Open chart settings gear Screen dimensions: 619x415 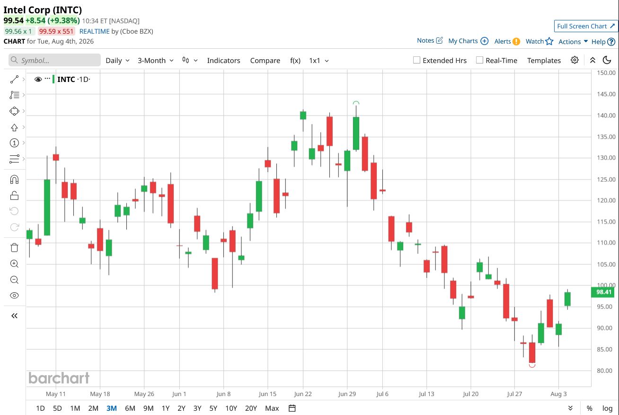click(575, 60)
